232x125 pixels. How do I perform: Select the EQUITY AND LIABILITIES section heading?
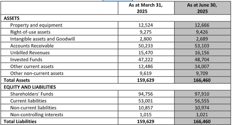pos(30,87)
